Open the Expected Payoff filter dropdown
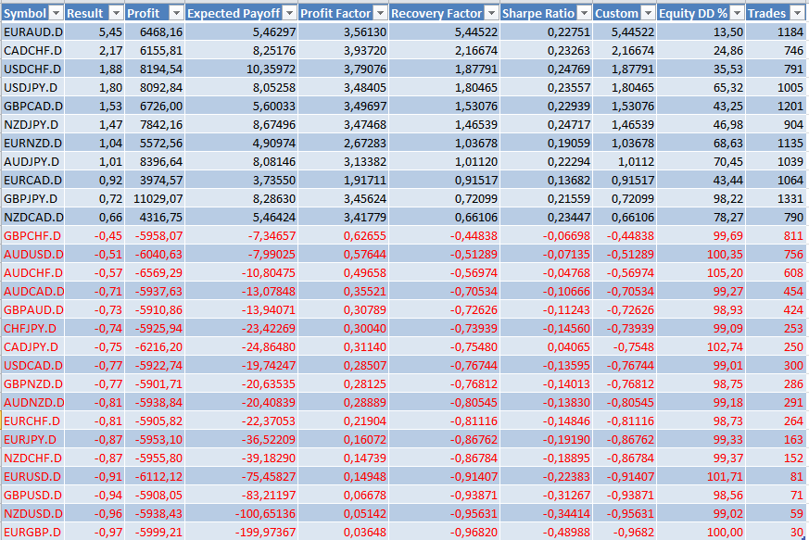The height and width of the screenshot is (540, 809). tap(290, 13)
